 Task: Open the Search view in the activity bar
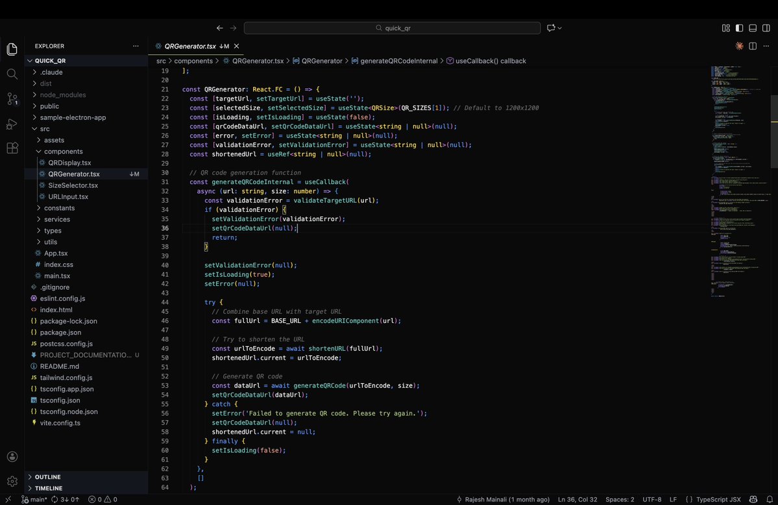coord(12,73)
